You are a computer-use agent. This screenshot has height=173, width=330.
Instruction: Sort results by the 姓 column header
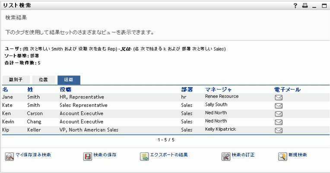tap(30, 89)
